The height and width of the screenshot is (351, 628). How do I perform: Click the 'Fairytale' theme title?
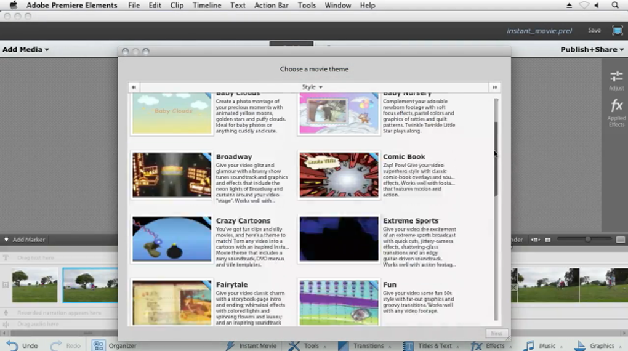231,284
